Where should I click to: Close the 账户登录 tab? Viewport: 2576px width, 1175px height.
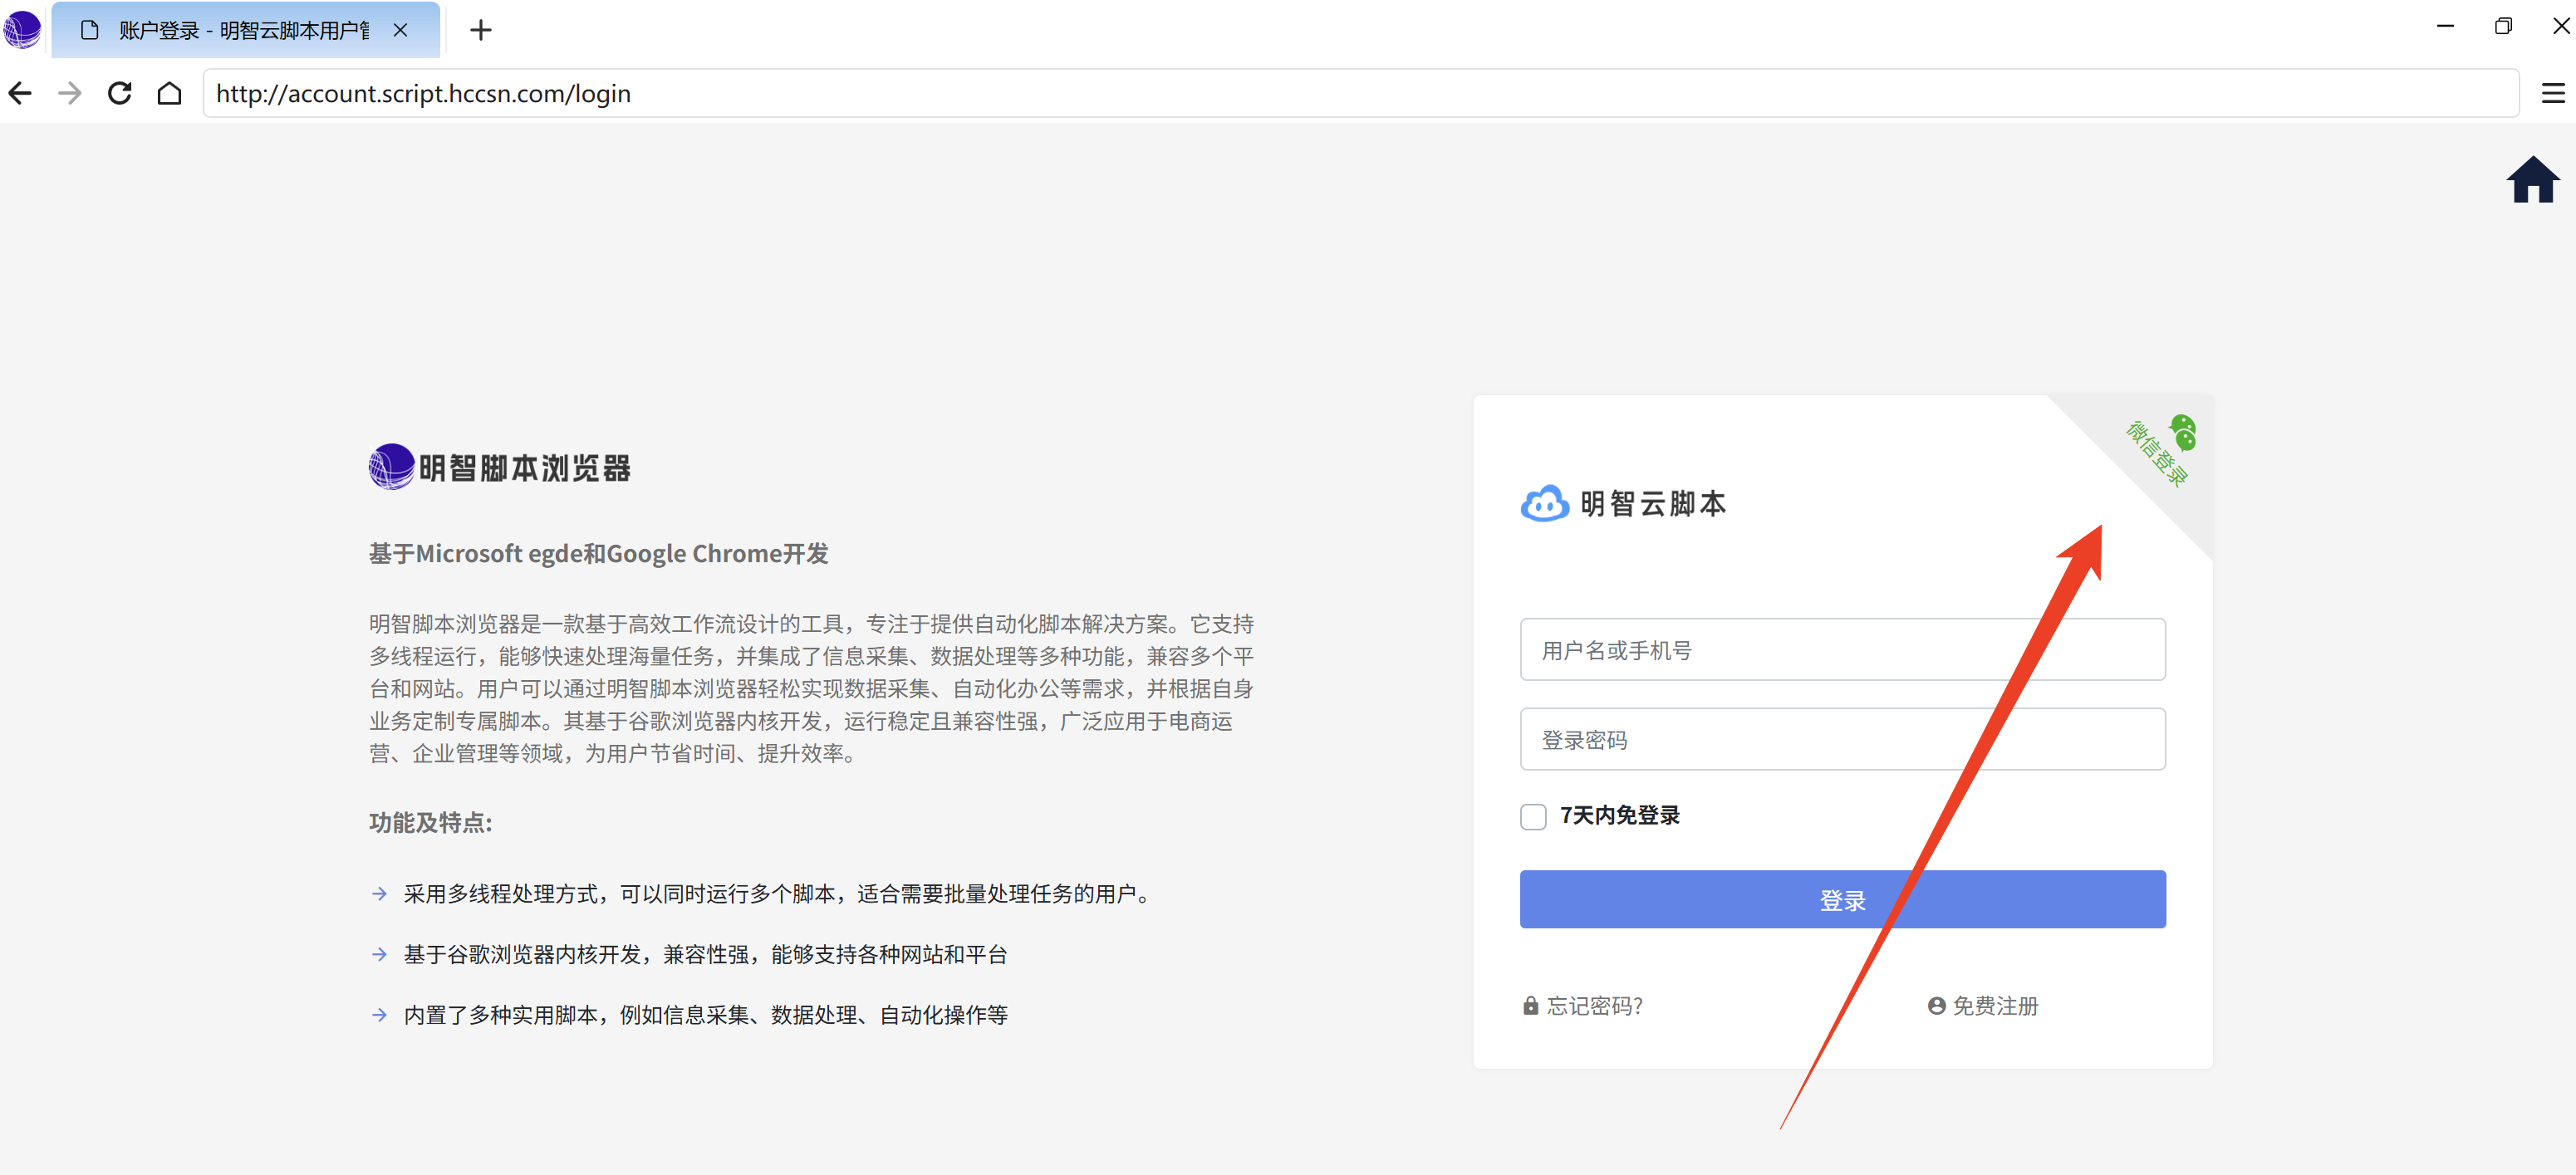click(400, 30)
